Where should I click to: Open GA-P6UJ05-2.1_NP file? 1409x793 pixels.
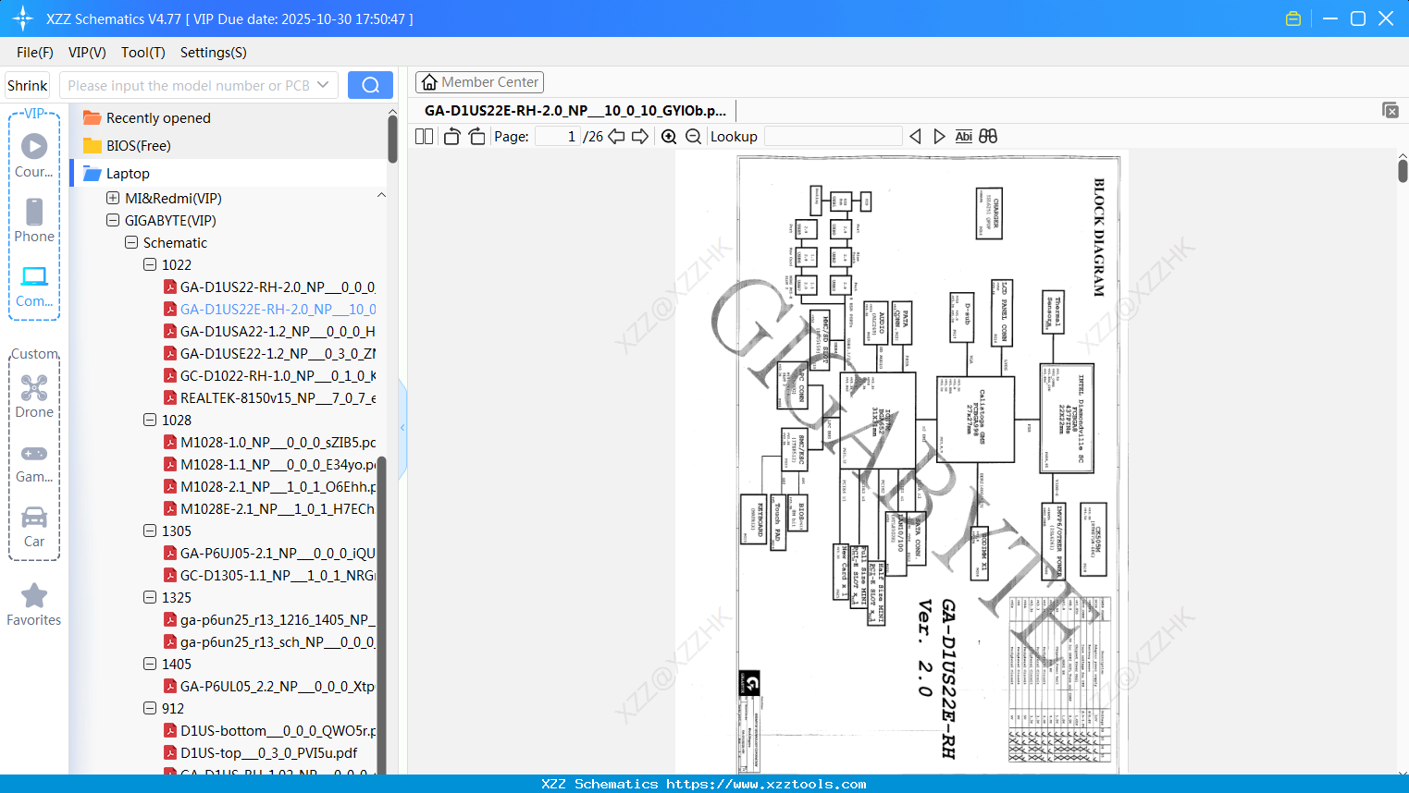278,553
